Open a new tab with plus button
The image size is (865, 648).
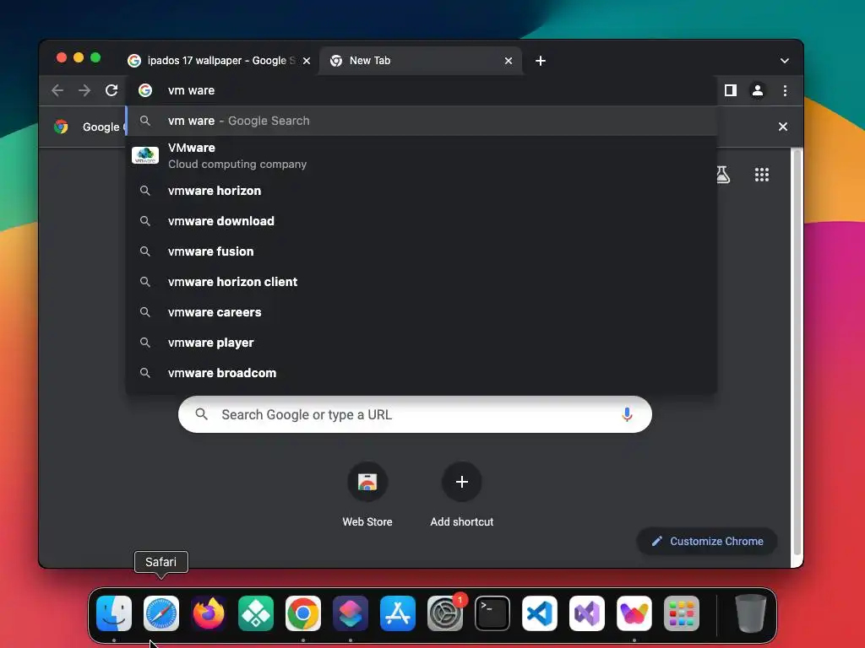point(541,61)
